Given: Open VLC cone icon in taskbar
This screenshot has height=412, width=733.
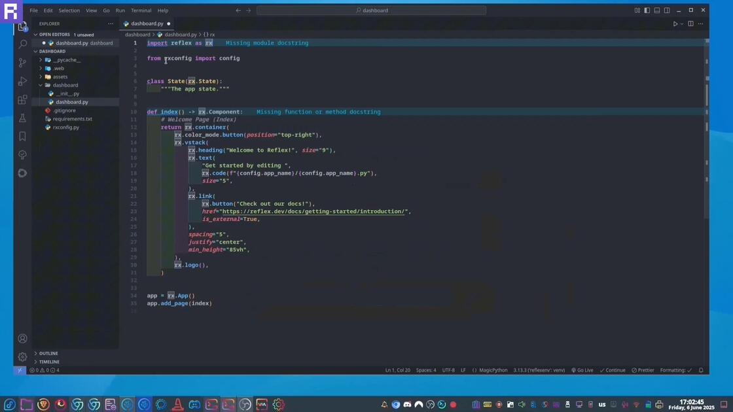Looking at the screenshot, I should coord(177,405).
